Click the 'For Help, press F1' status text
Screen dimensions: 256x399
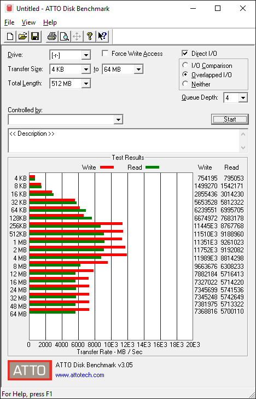27,394
